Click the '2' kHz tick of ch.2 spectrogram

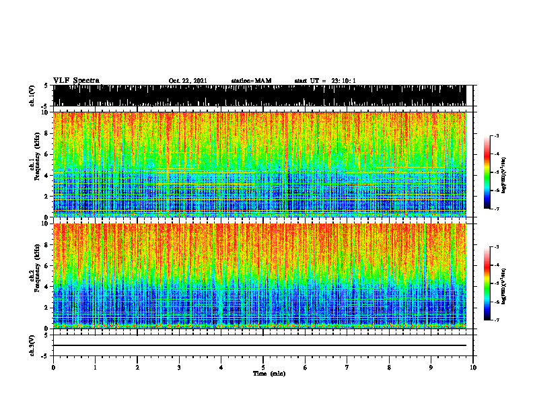pos(47,308)
